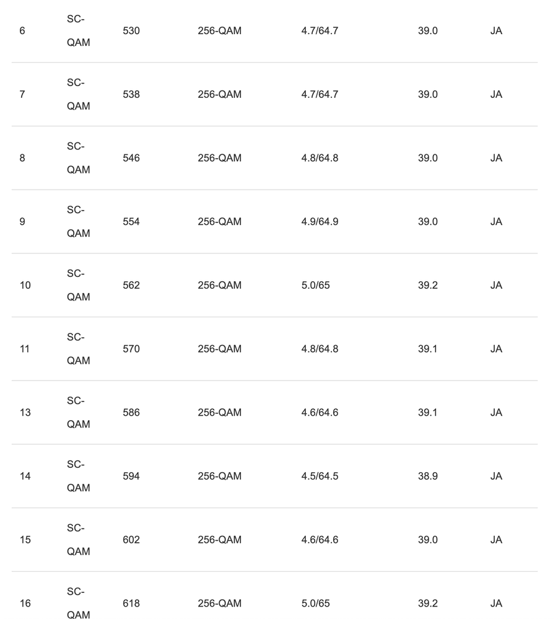This screenshot has width=558, height=619.
Task: Click the 4.5/64.5 power level cell
Action: coord(320,476)
